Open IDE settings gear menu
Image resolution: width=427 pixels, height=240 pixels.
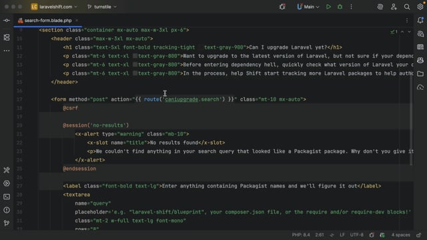[x=420, y=7]
